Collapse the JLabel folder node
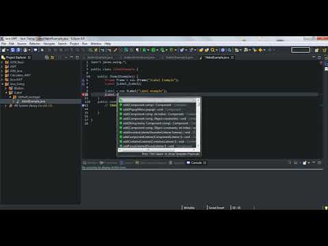 point(6,93)
